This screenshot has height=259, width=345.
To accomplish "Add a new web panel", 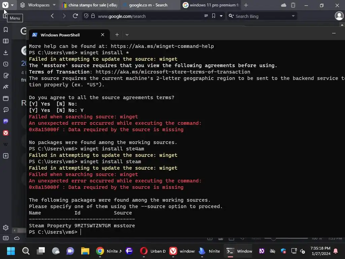I will click(x=6, y=156).
